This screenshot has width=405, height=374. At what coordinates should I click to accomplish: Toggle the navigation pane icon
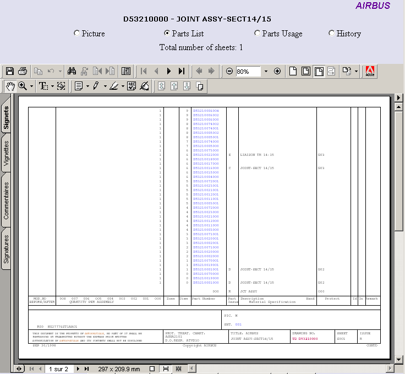(126, 71)
